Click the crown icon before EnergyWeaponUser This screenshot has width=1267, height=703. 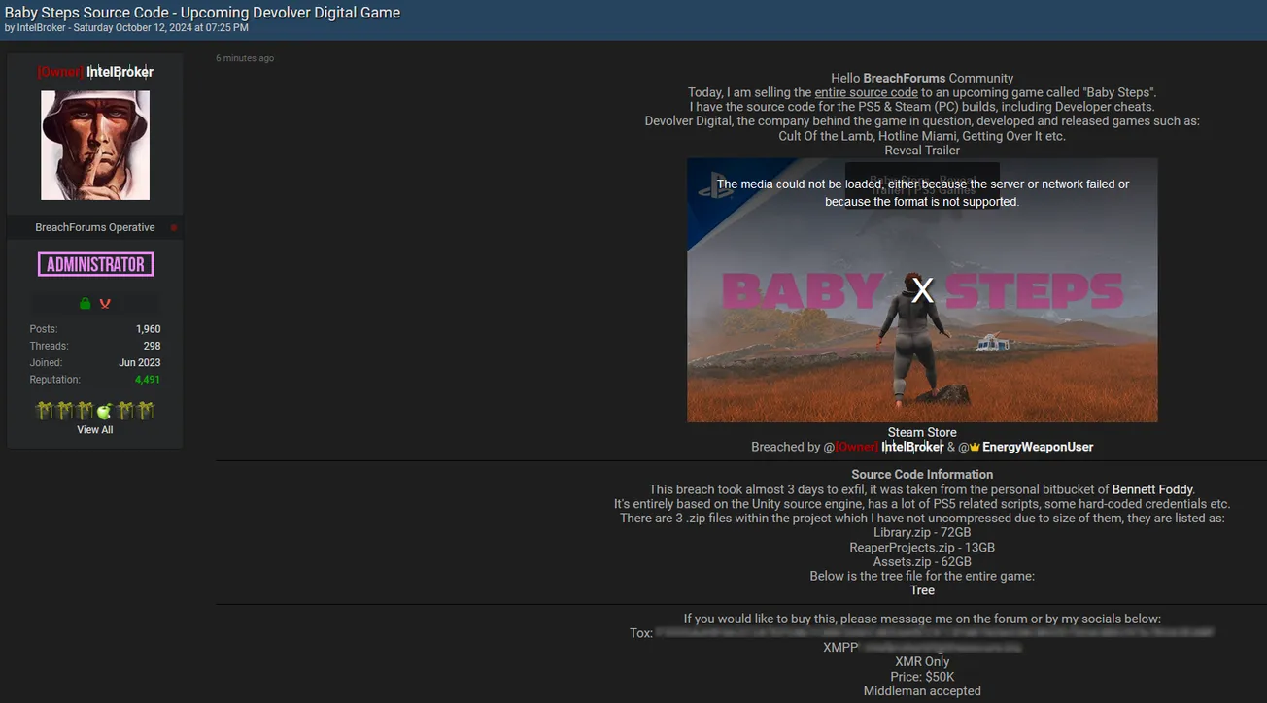pos(975,448)
